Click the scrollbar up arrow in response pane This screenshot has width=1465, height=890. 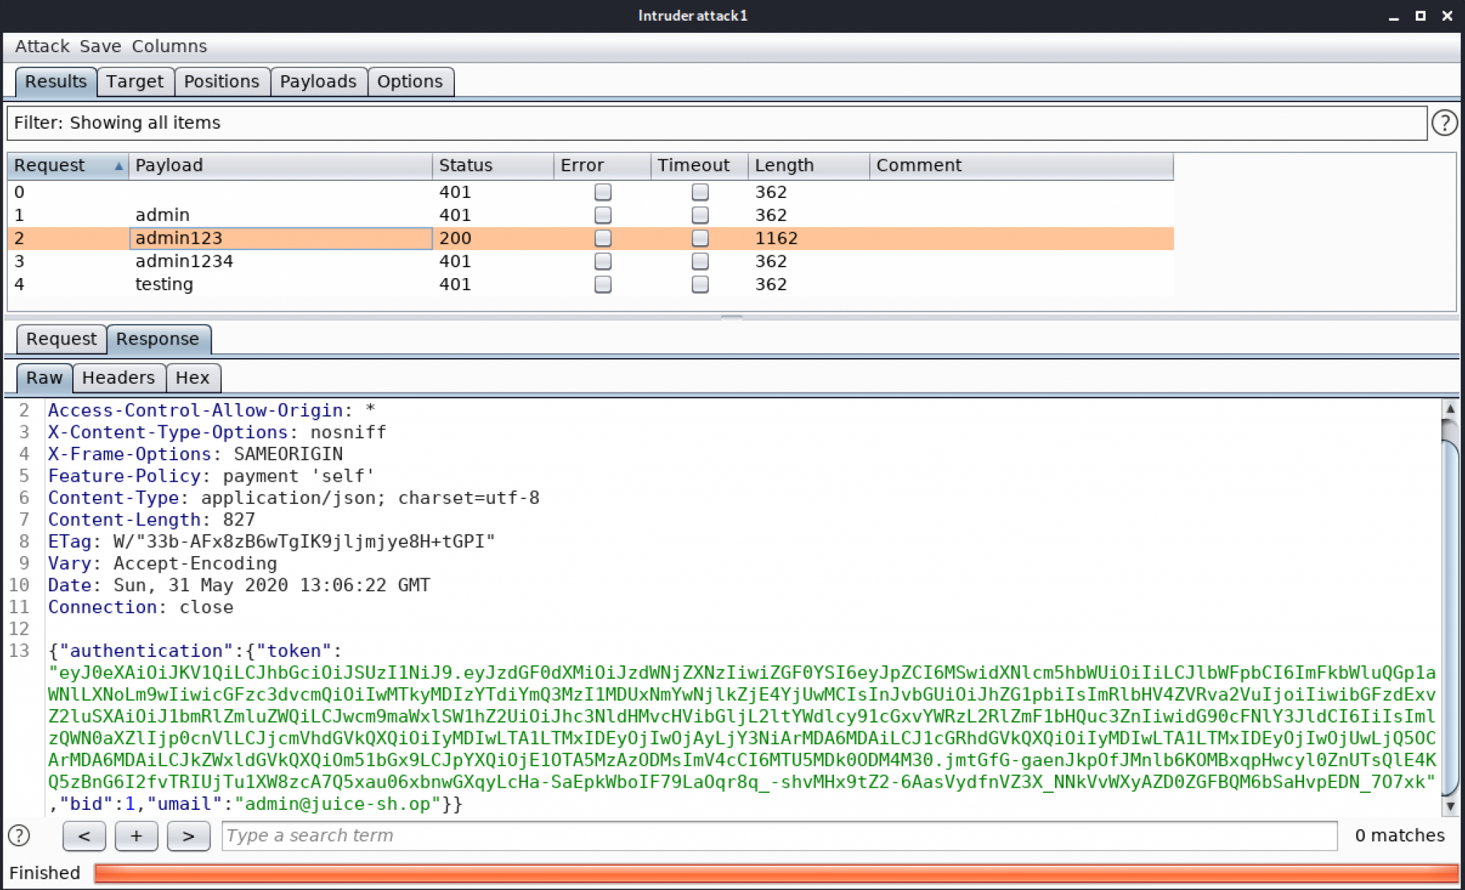tap(1451, 409)
